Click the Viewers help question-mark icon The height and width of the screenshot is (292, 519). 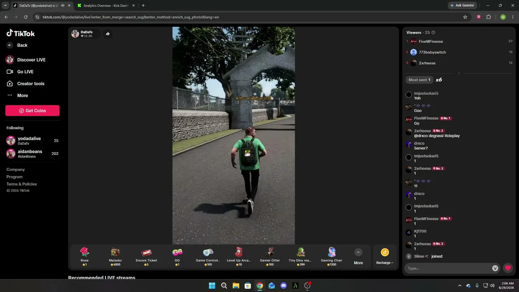point(433,32)
